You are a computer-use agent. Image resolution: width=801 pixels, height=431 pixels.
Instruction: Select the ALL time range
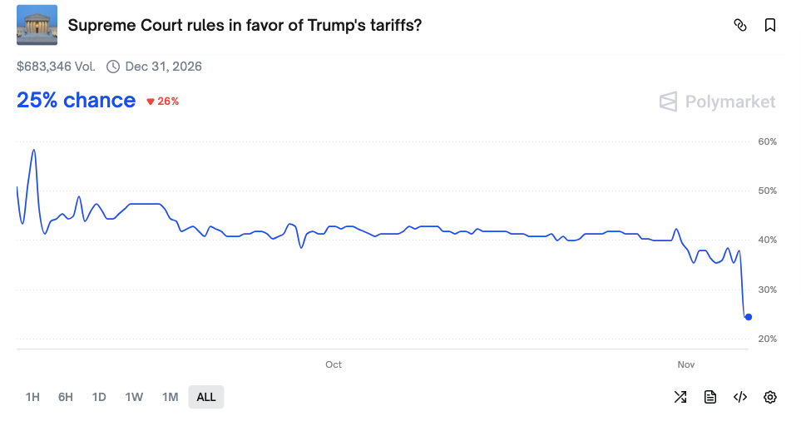point(206,397)
